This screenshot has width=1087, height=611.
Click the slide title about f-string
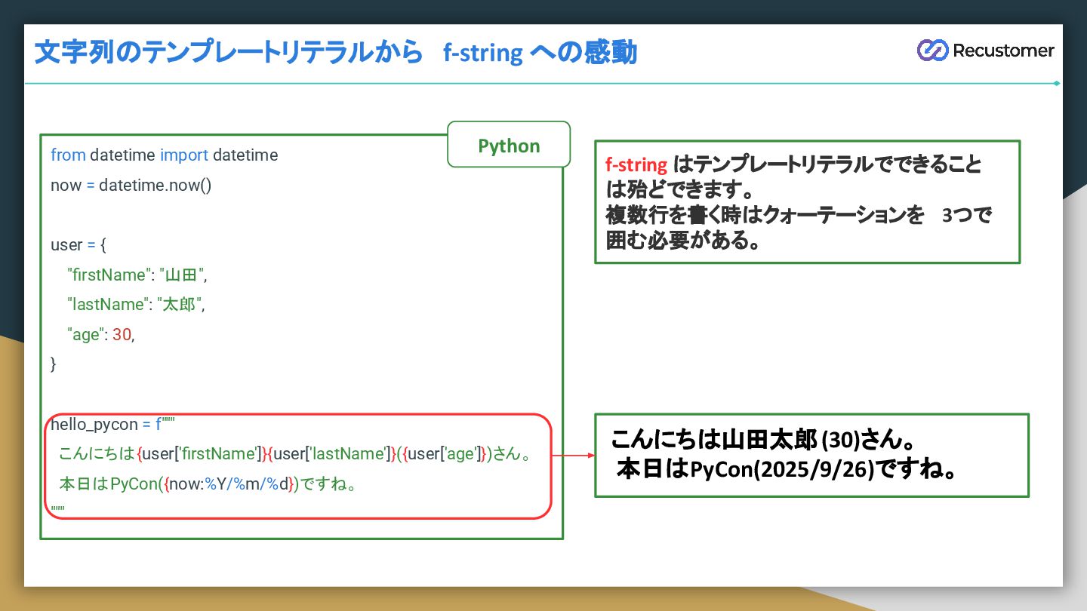[336, 53]
